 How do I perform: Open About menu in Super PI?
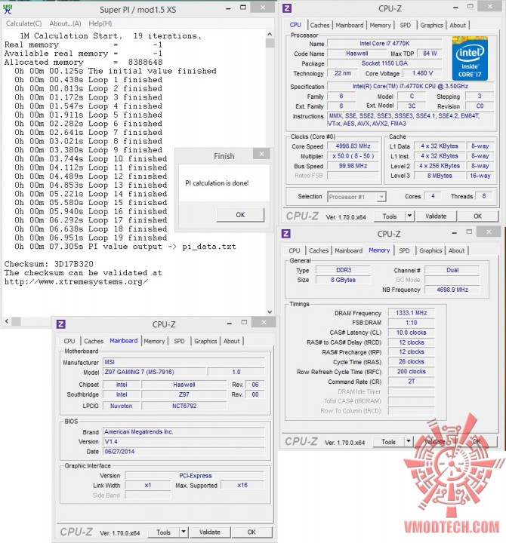coord(65,23)
